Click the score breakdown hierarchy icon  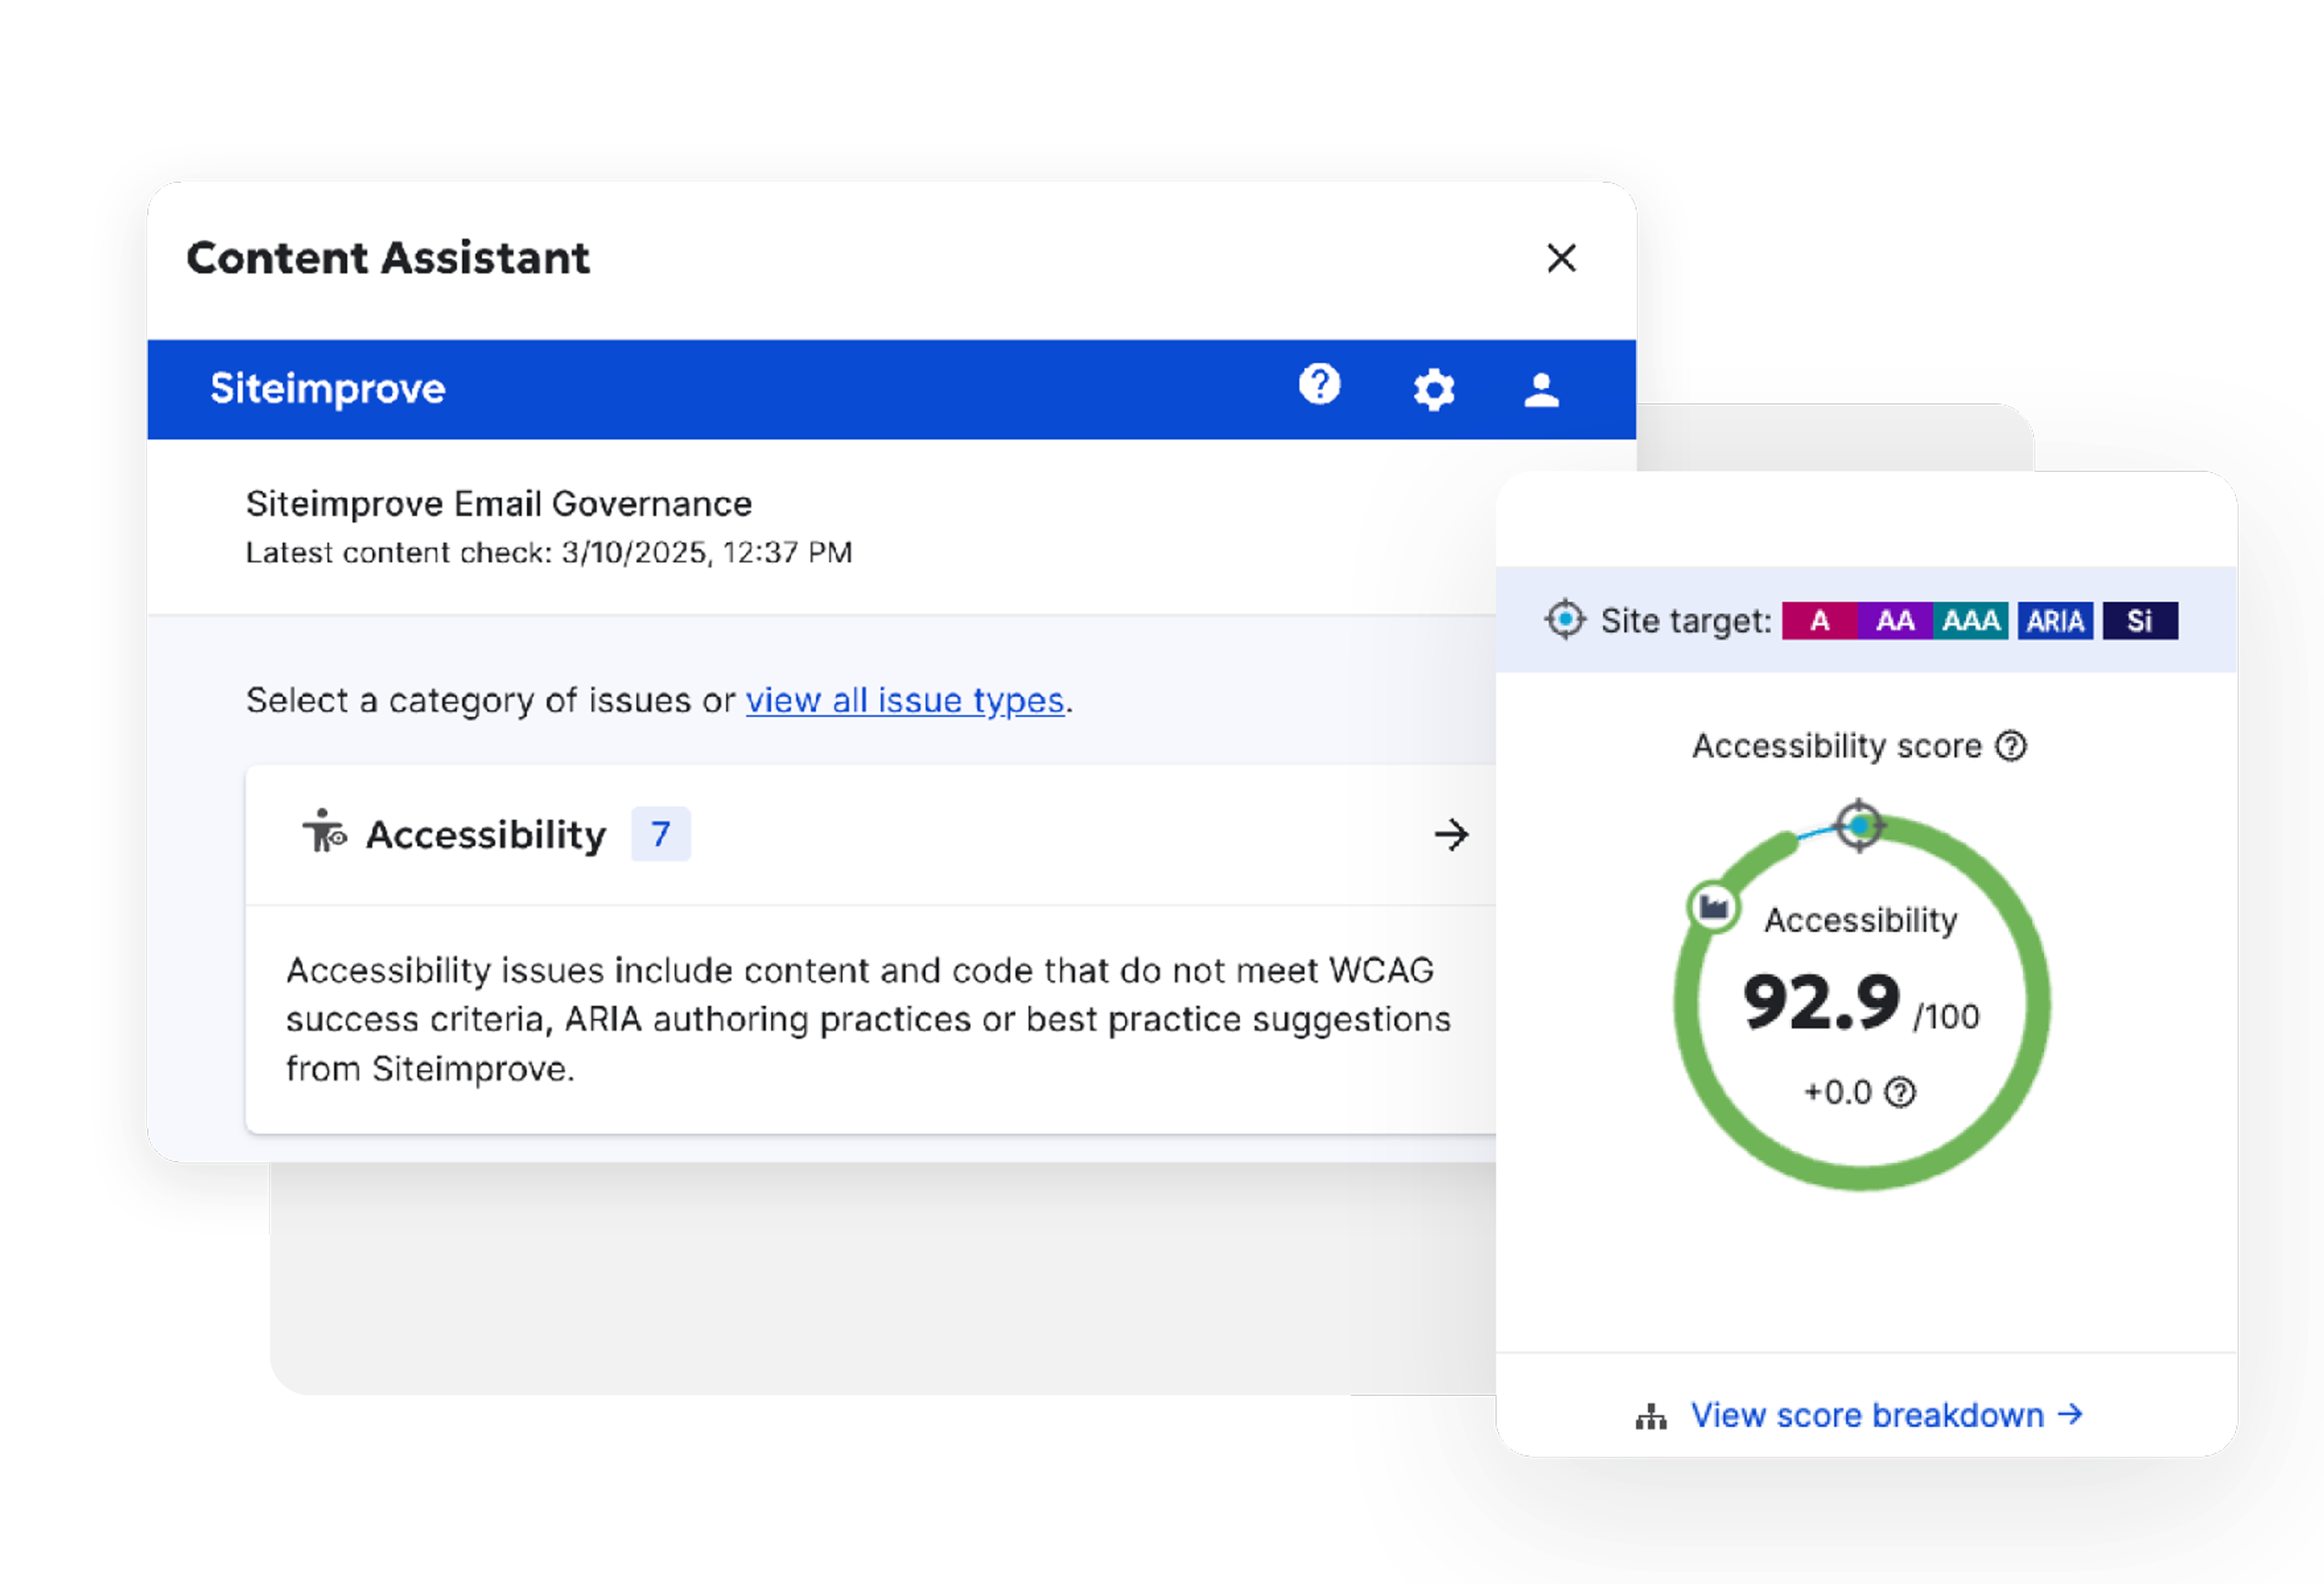1651,1416
